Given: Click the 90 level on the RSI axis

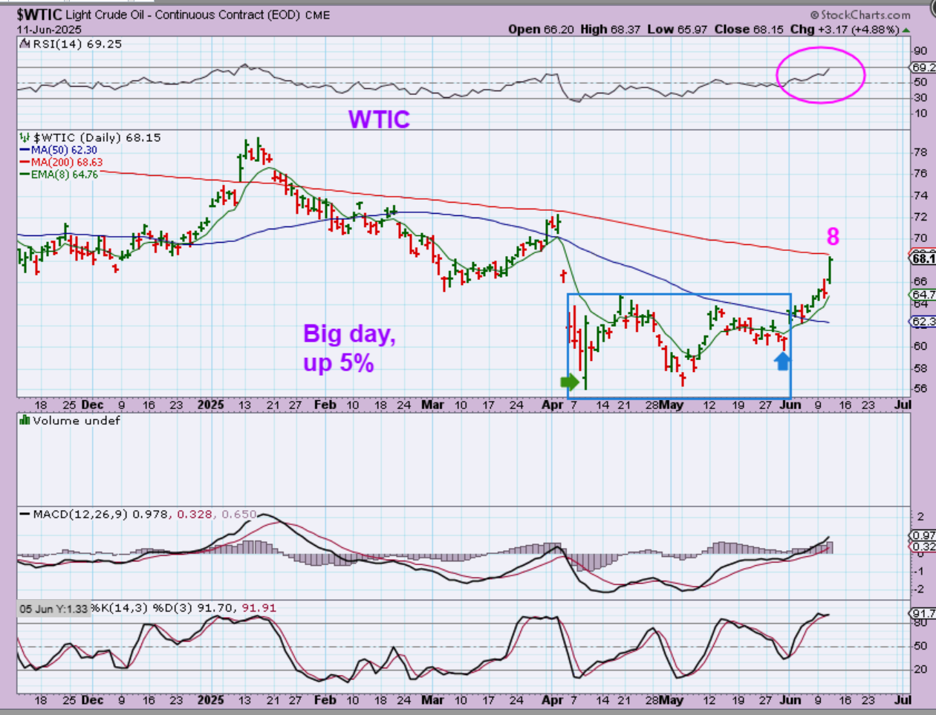Looking at the screenshot, I should tap(920, 50).
